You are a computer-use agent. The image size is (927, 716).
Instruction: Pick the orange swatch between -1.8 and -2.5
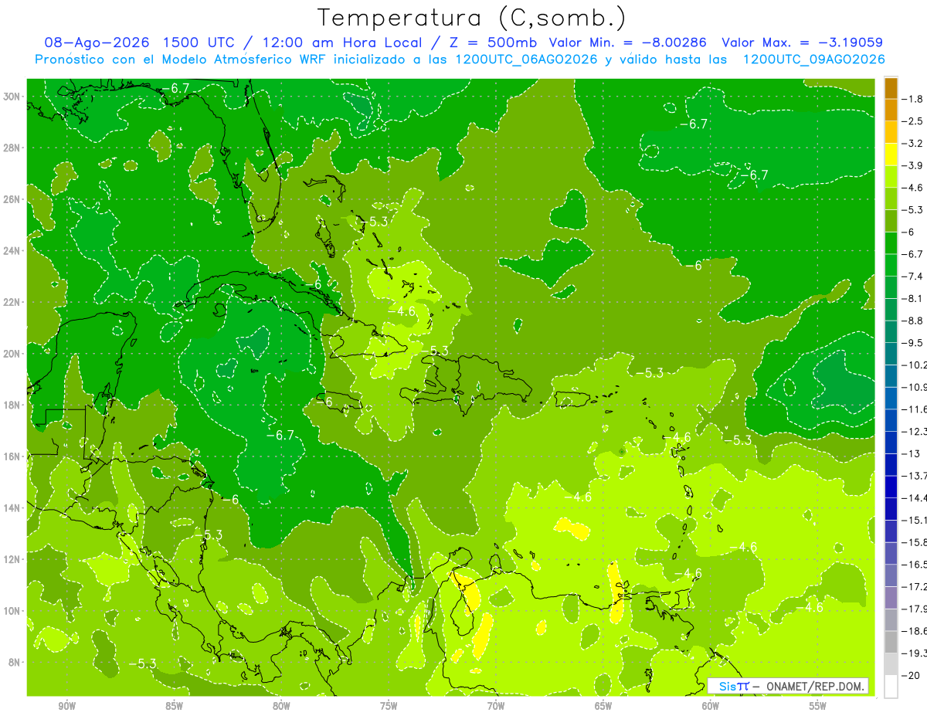(891, 110)
